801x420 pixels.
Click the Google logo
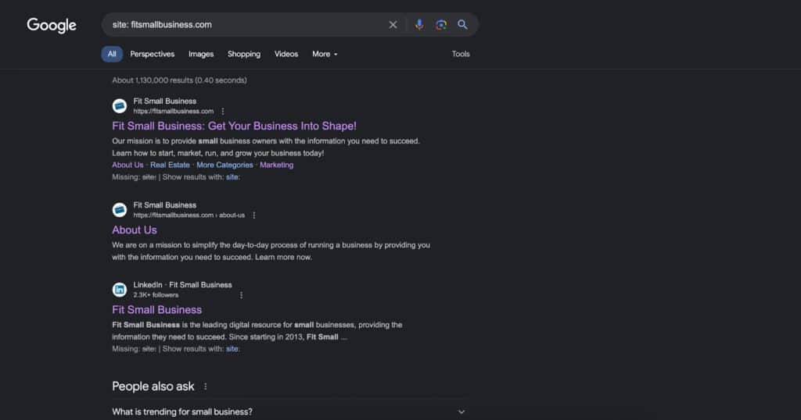pos(52,25)
